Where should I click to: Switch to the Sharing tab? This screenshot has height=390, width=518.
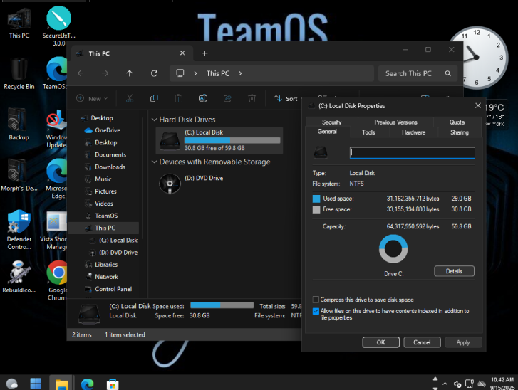tap(460, 132)
